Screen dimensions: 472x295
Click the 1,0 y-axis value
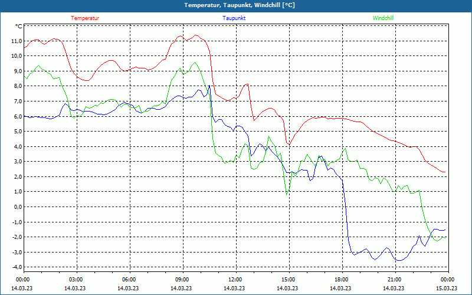point(18,192)
